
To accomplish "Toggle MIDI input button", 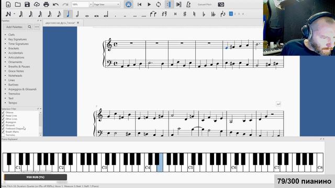I will 128,5.
